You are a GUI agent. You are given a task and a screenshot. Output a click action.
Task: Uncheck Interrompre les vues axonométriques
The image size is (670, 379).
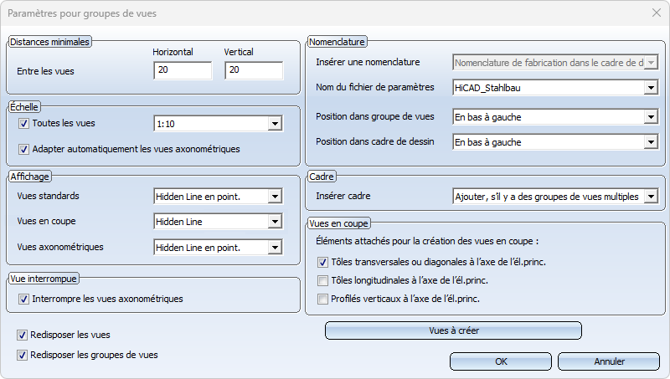point(23,300)
